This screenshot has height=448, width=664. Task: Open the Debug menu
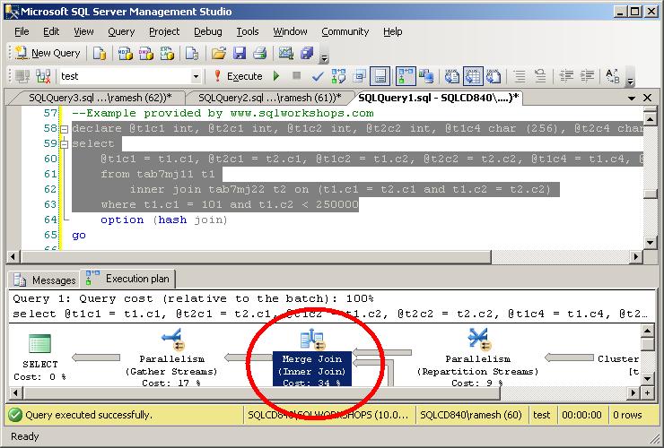[x=208, y=31]
